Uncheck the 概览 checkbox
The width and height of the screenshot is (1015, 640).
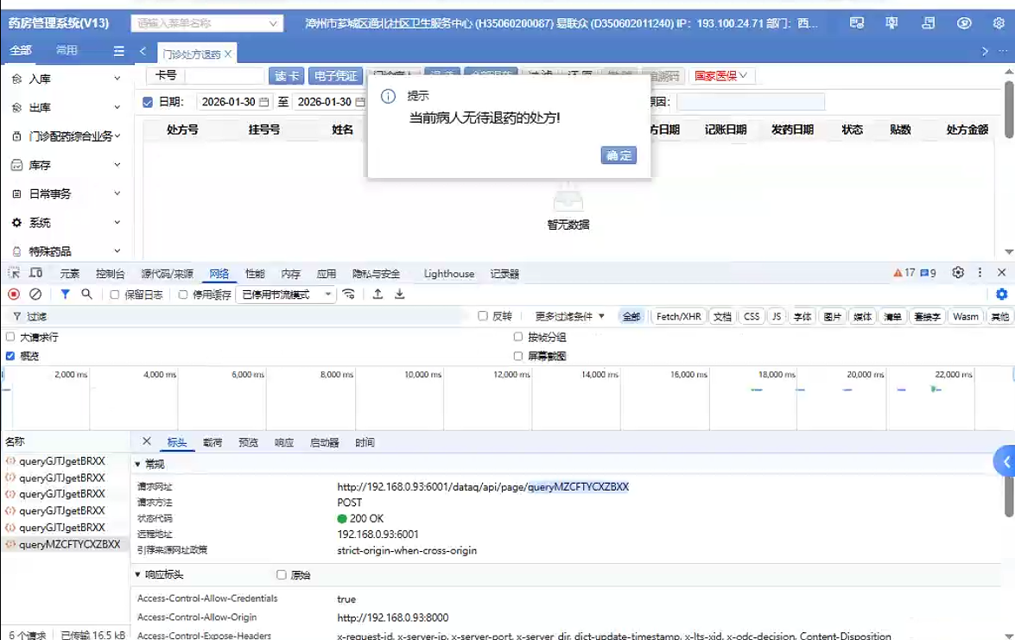10,355
